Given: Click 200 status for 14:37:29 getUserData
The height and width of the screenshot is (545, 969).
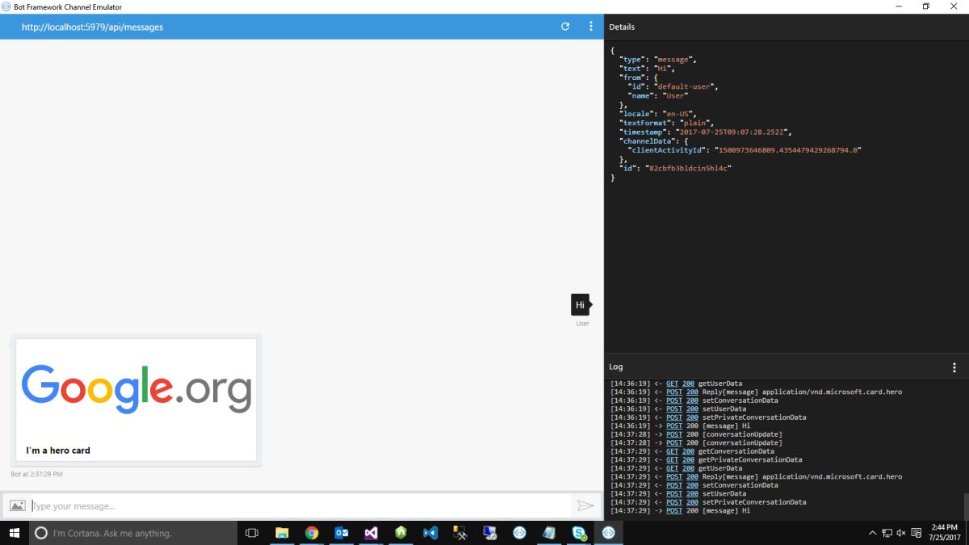Looking at the screenshot, I should 688,468.
